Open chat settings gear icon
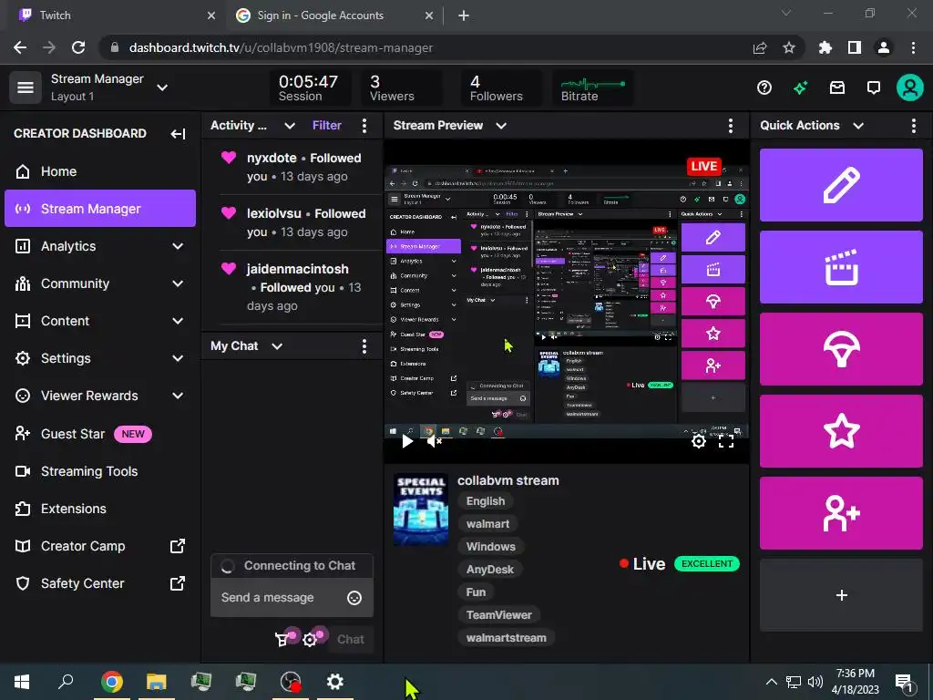933x700 pixels. click(x=310, y=640)
